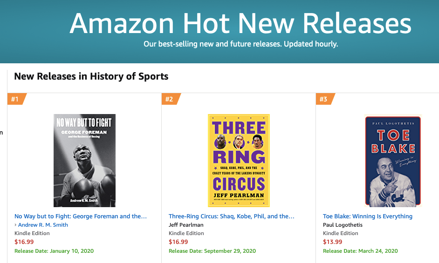439x263 pixels.
Task: Click the Jeff Pearlman author name
Action: point(186,225)
